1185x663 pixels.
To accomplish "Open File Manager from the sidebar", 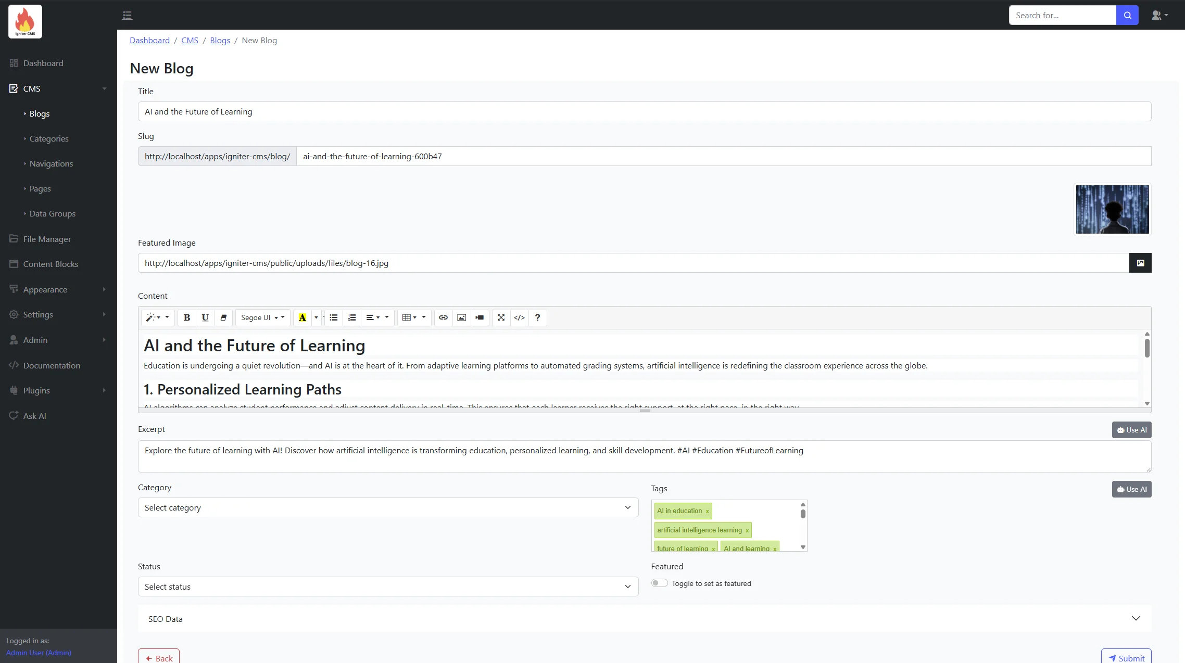I will (x=47, y=238).
